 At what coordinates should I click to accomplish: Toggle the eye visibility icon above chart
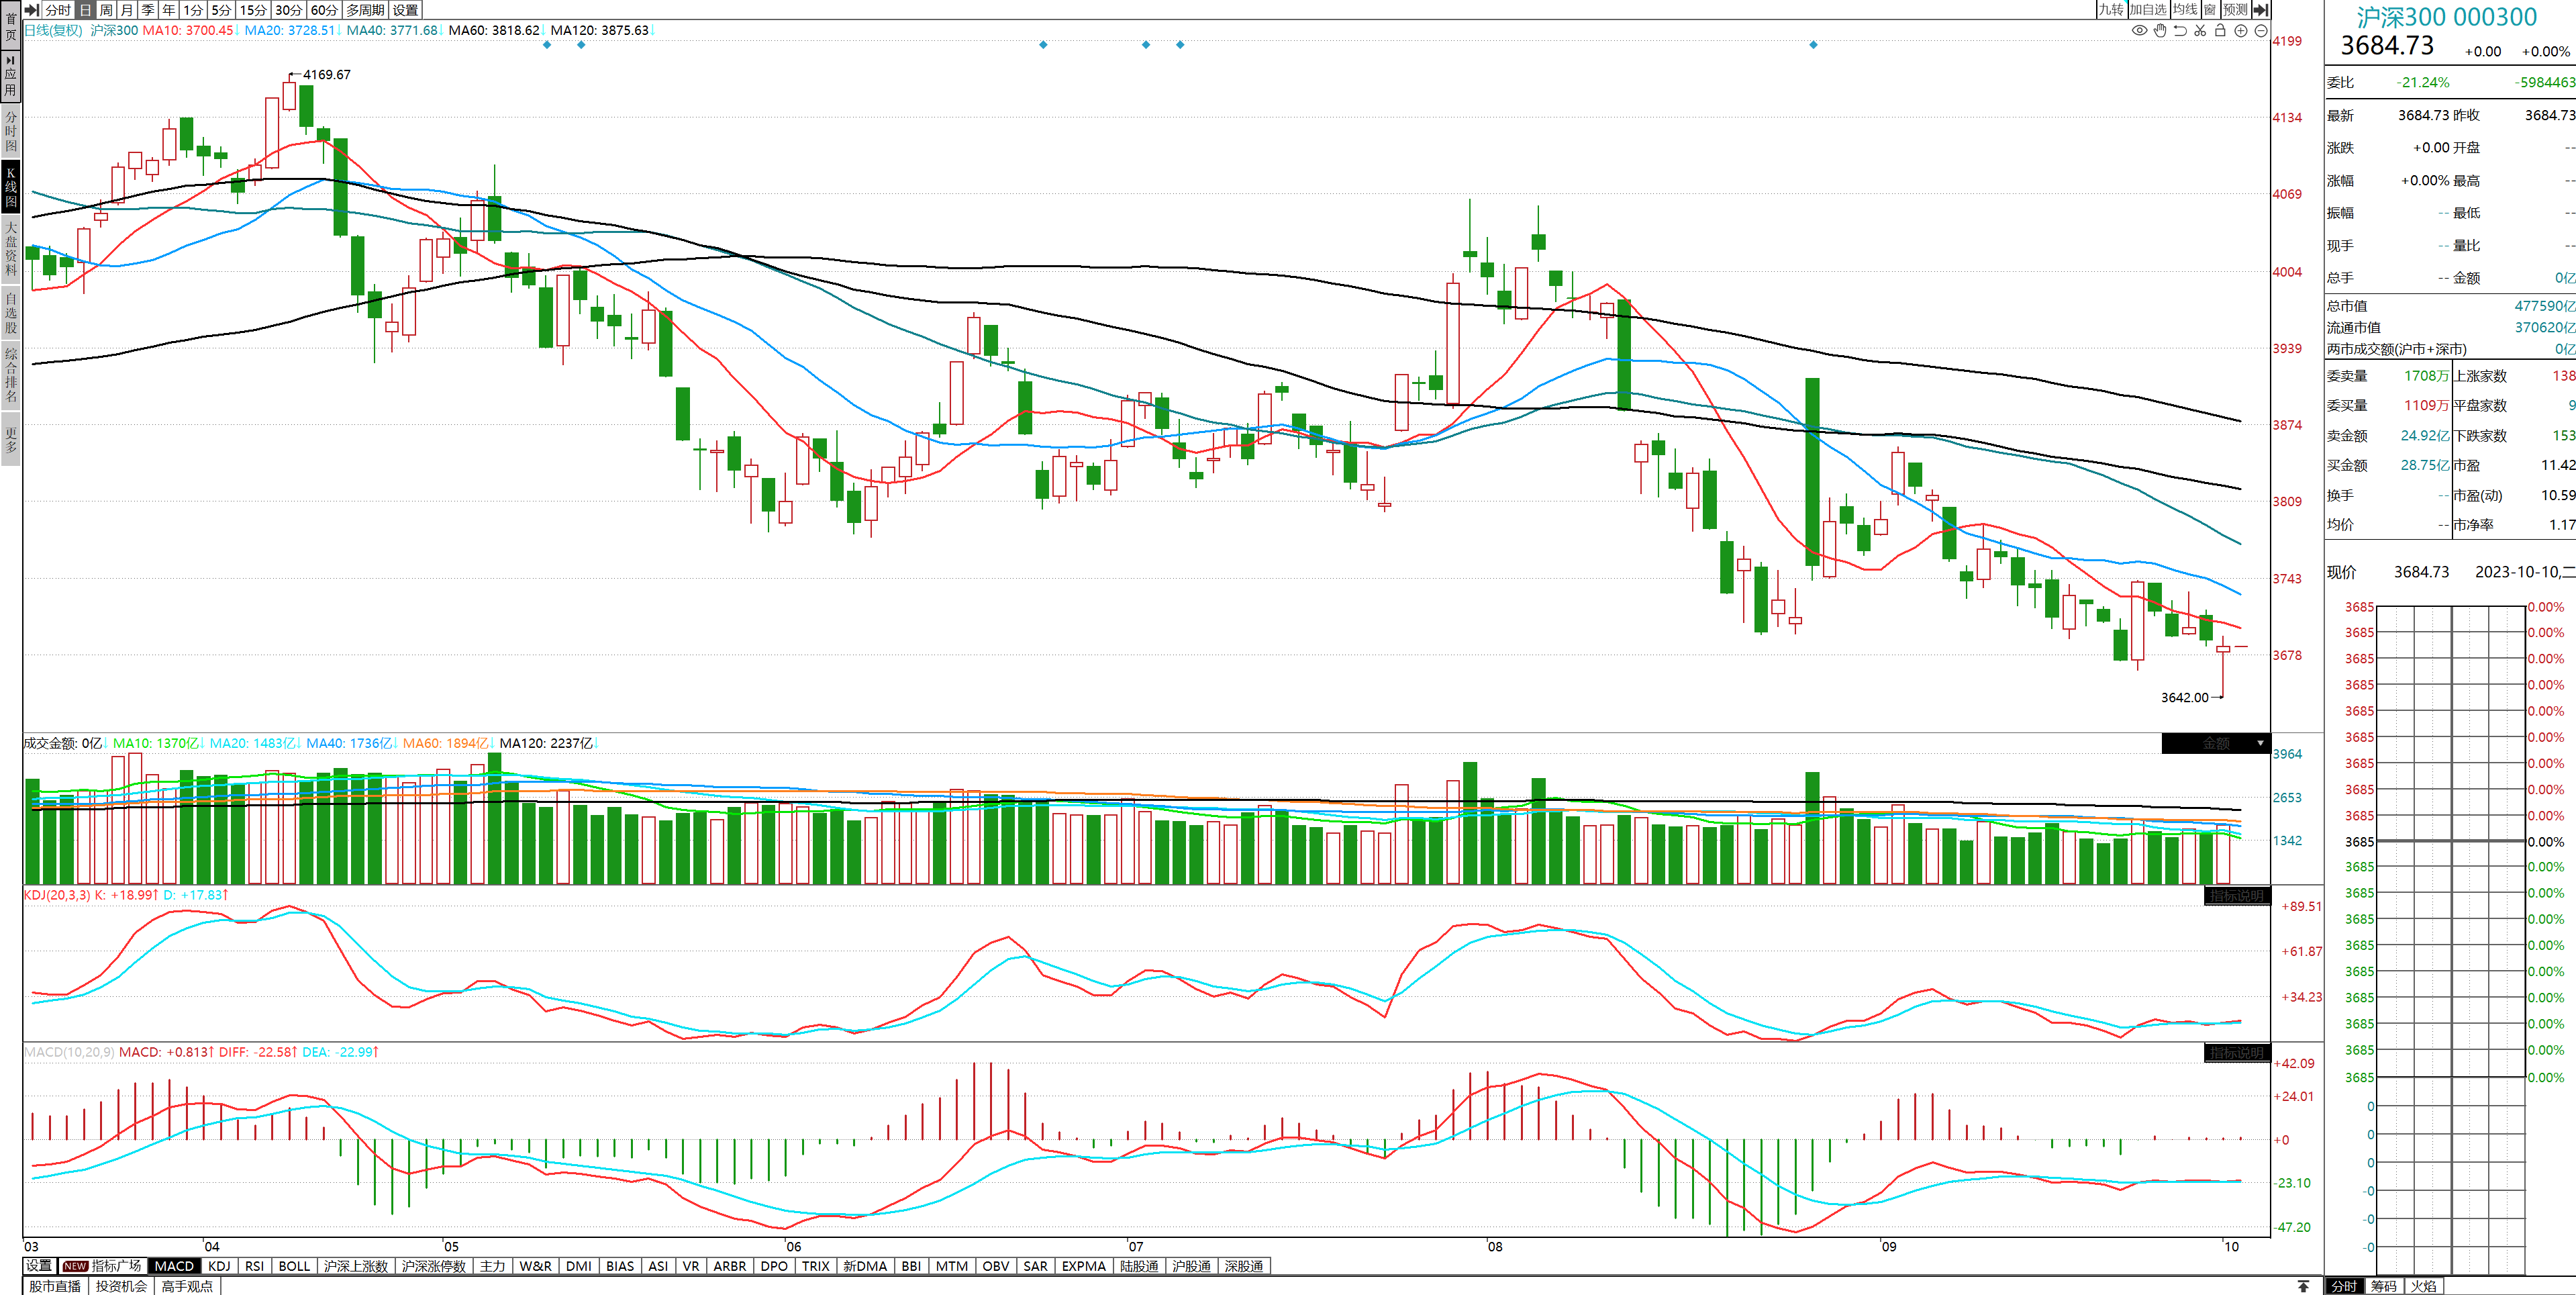tap(2139, 31)
